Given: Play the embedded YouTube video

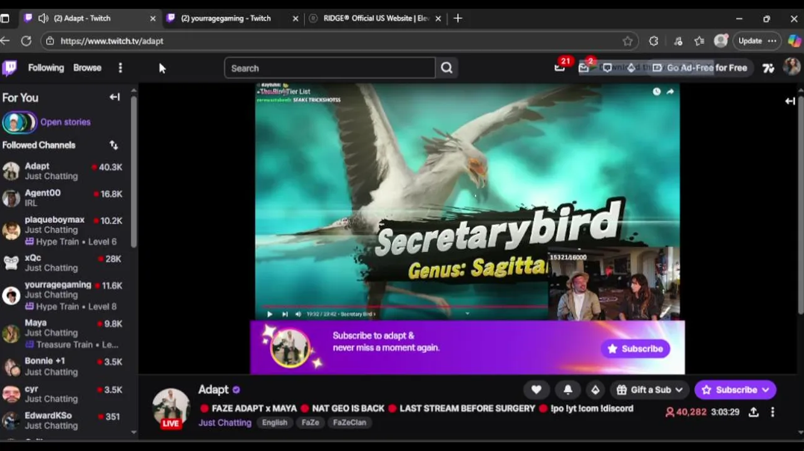Looking at the screenshot, I should pos(269,314).
